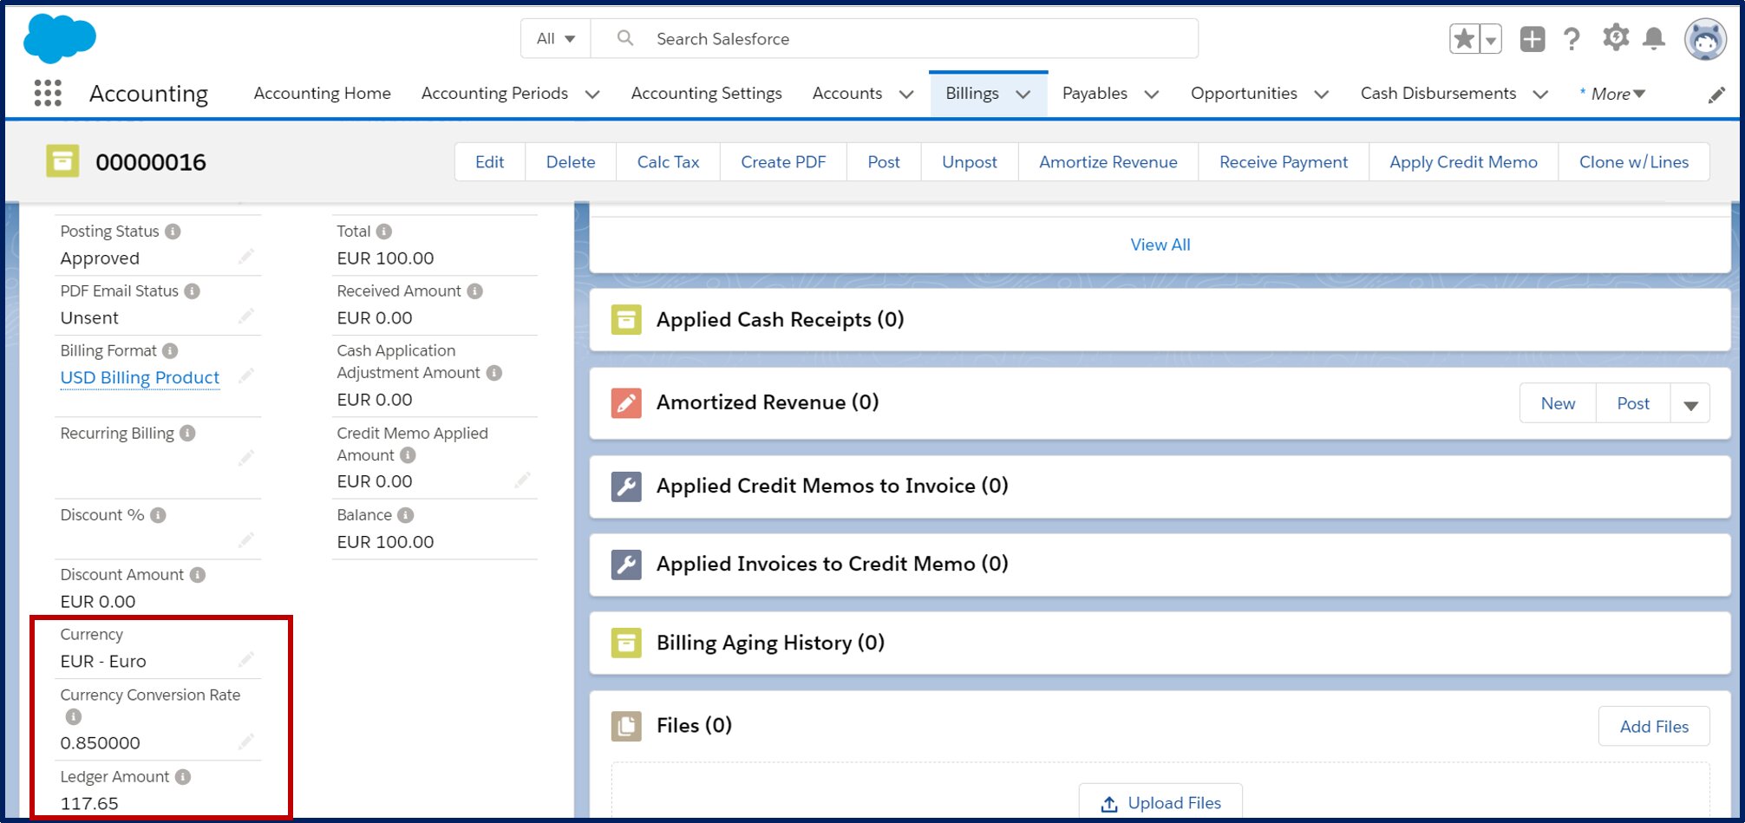Viewport: 1745px width, 823px height.
Task: Click the Calc Tax button
Action: pos(668,162)
